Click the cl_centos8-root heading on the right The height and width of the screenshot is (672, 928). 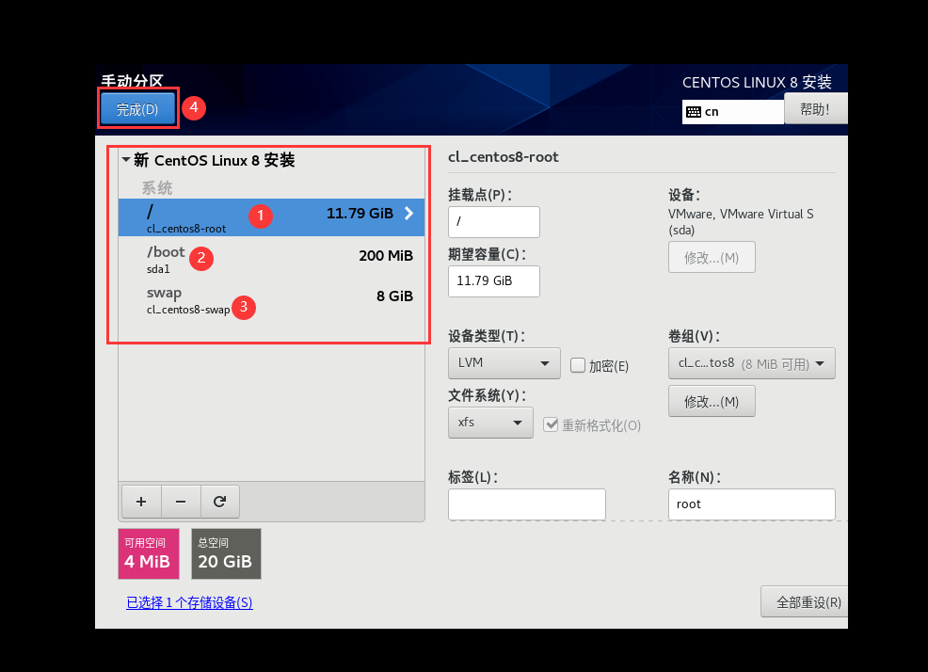point(504,157)
